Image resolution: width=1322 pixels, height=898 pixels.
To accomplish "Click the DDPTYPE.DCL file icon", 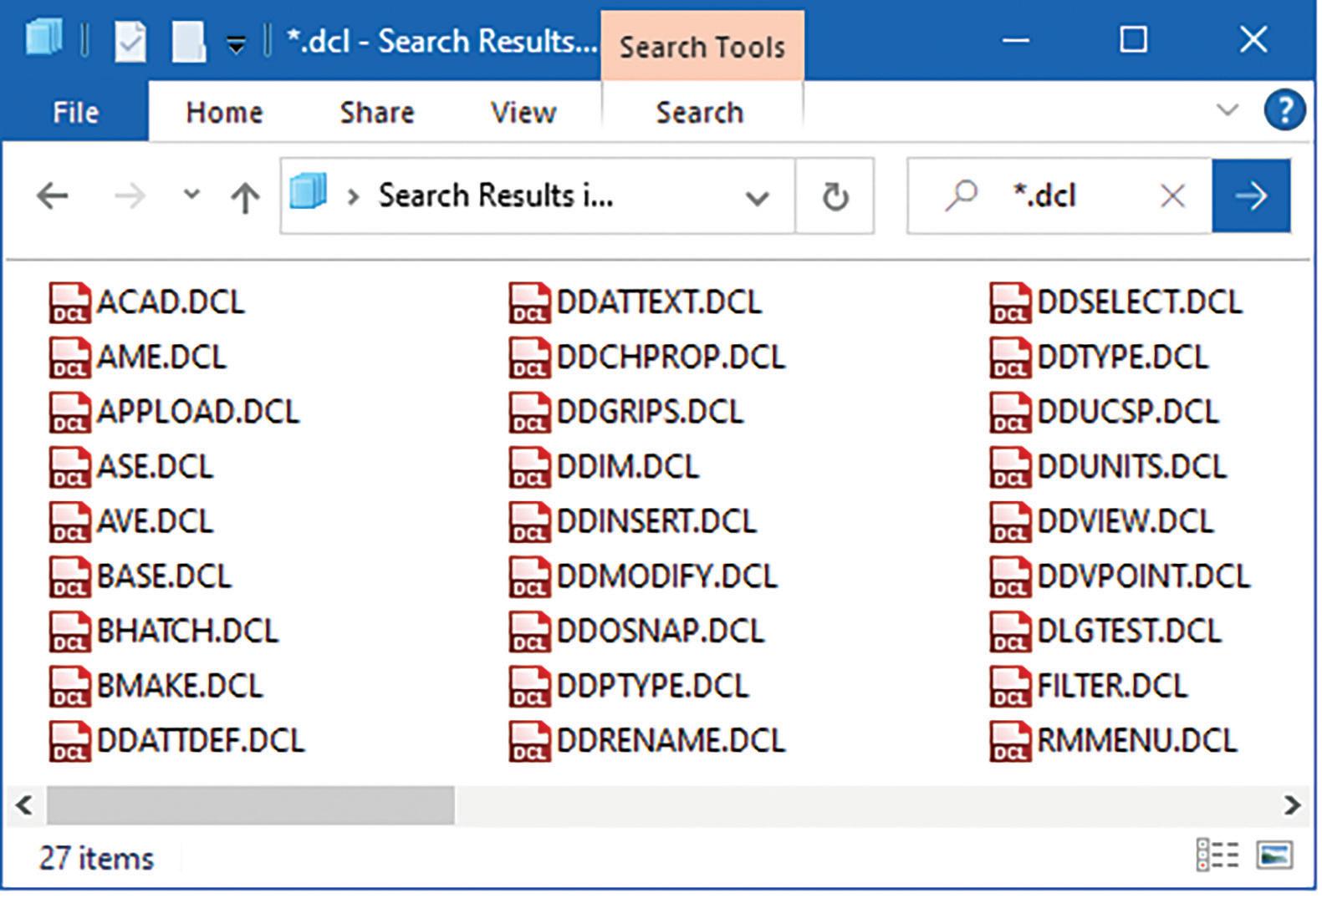I will tap(529, 686).
